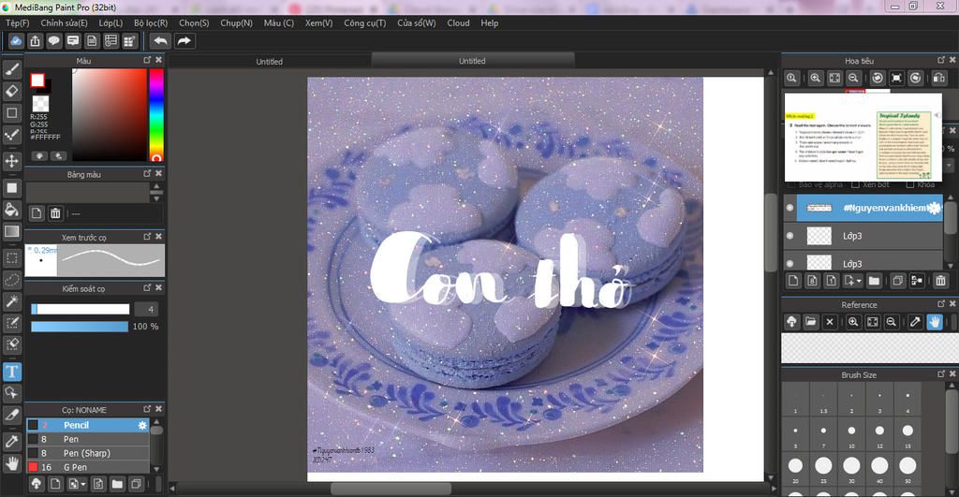Image resolution: width=959 pixels, height=497 pixels.
Task: Duplicate the layer using the layers panel icon
Action: pos(897,281)
